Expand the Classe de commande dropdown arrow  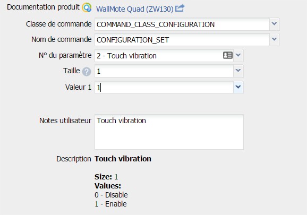(x=274, y=24)
